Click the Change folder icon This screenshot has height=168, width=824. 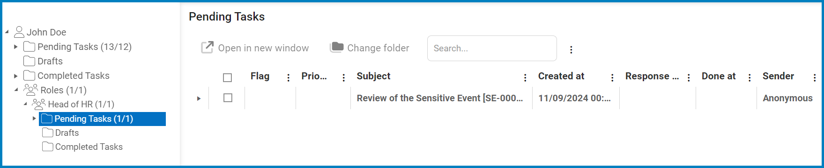[337, 47]
